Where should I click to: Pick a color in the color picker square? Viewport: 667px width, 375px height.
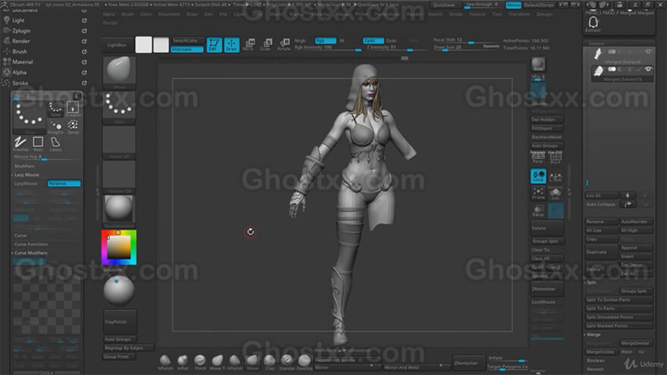pyautogui.click(x=119, y=248)
